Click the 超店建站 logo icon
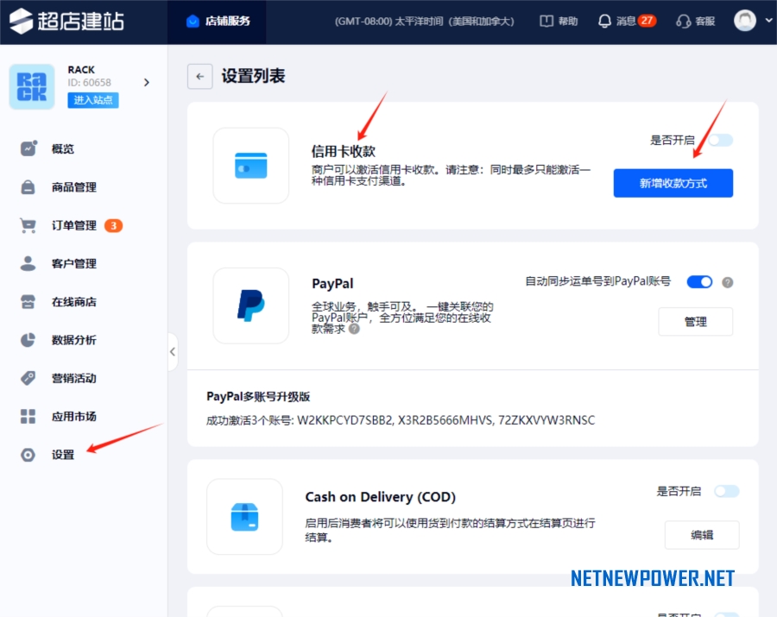Viewport: 777px width, 617px height. (21, 22)
